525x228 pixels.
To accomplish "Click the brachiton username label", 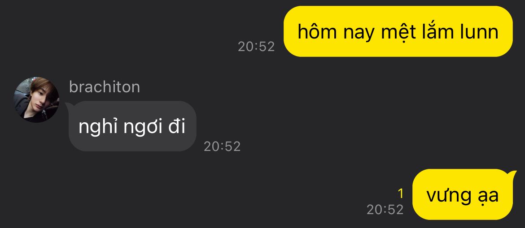I will [x=105, y=87].
